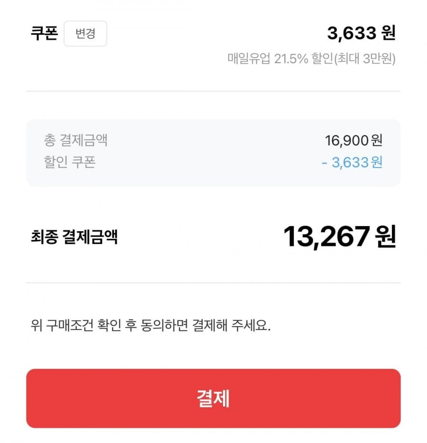Click the divider line above purchase terms
427x443 pixels.
click(x=213, y=283)
